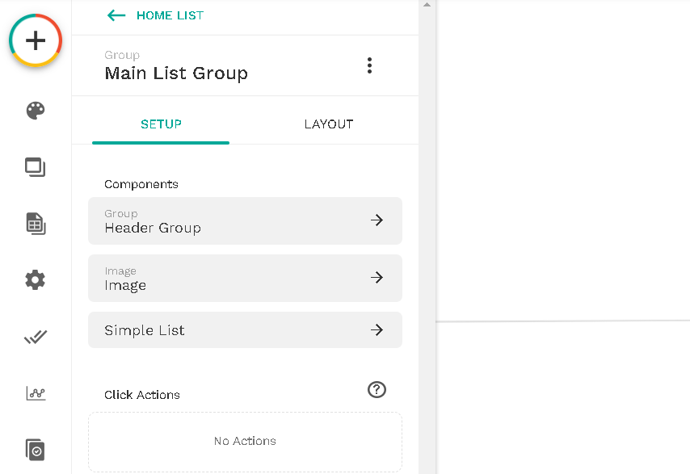690x474 pixels.
Task: Open the screens icon in sidebar
Action: pyautogui.click(x=36, y=167)
